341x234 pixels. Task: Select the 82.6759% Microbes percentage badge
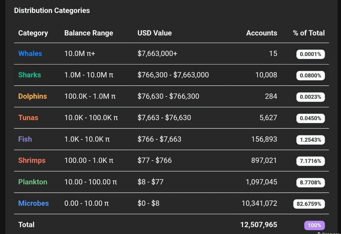[x=309, y=204]
